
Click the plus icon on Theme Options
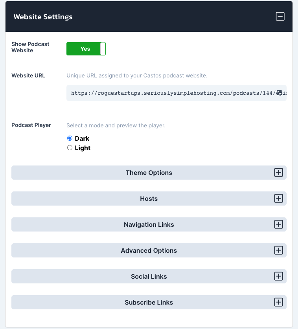click(x=278, y=173)
